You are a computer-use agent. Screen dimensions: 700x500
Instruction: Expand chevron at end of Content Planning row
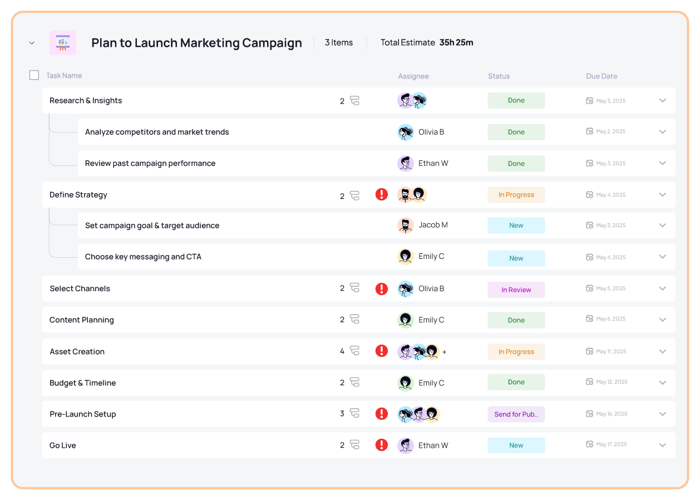coord(662,320)
